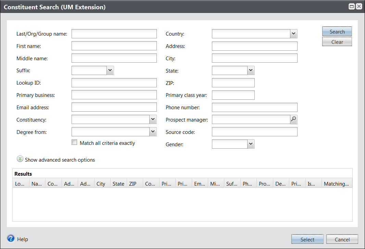
Task: Open the Degree from dropdown
Action: point(153,132)
